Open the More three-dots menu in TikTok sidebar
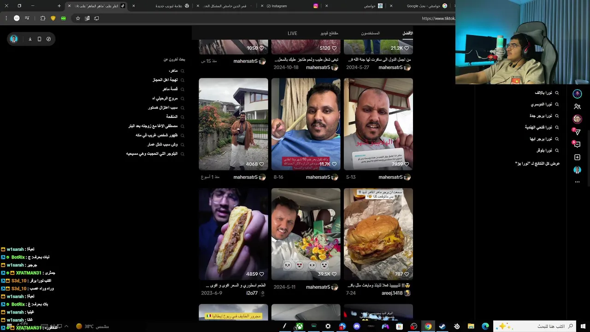The image size is (590, 332). click(577, 182)
